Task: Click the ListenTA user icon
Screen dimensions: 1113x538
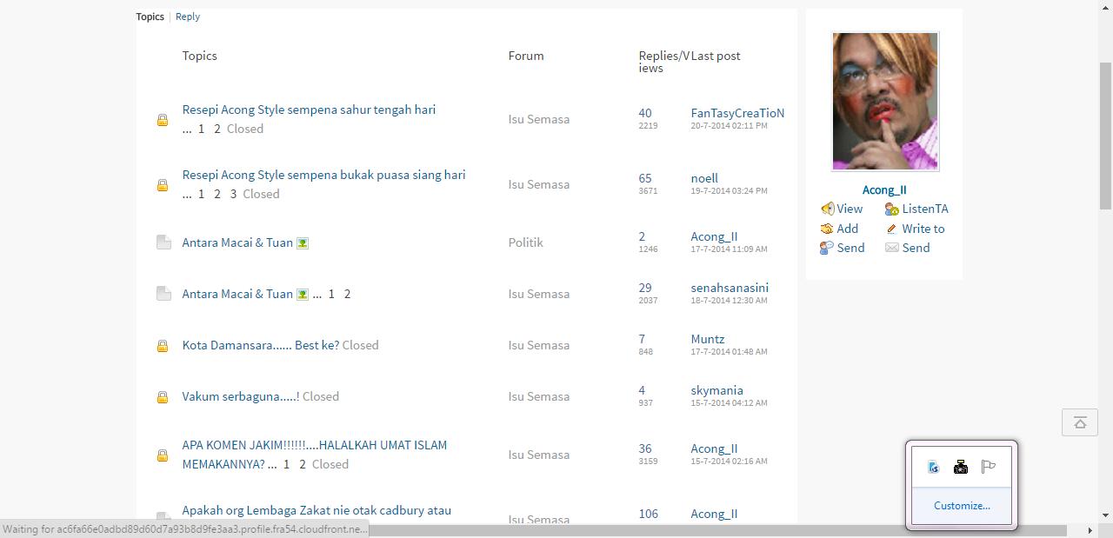Action: click(891, 209)
